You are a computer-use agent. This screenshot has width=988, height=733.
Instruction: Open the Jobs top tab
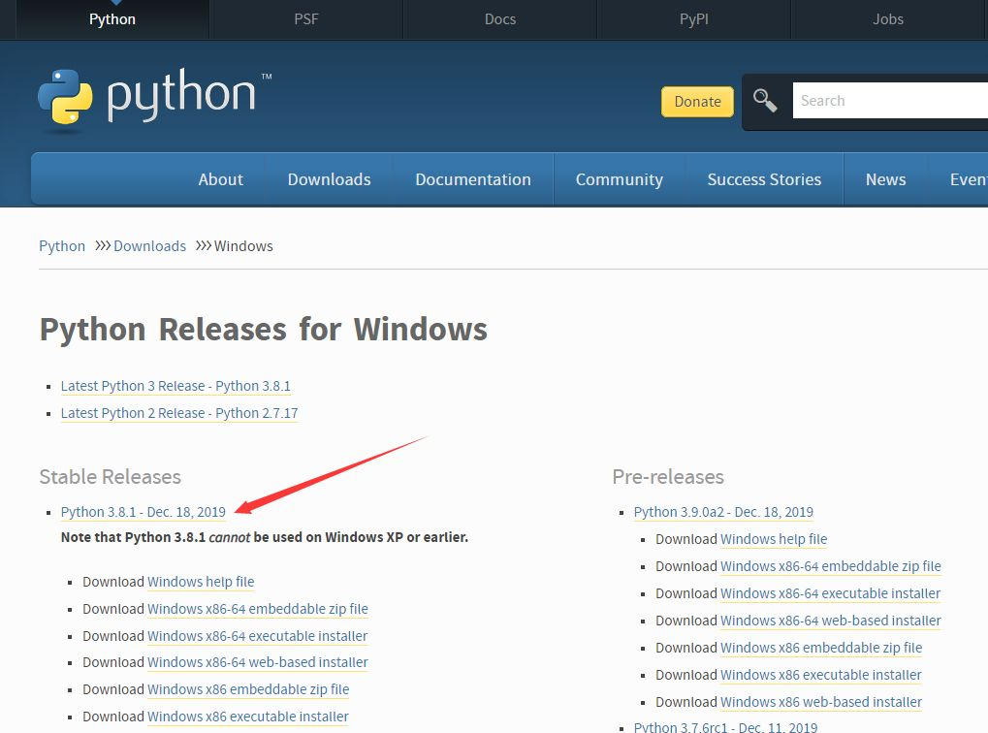tap(888, 19)
